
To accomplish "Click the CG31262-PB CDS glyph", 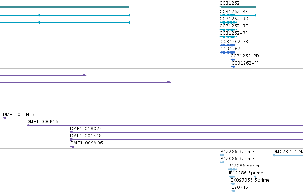I will point(228,45).
